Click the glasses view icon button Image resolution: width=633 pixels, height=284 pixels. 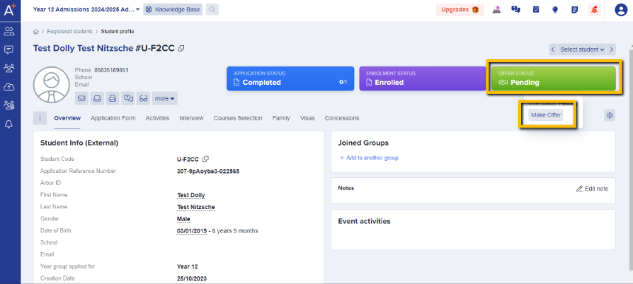click(143, 98)
